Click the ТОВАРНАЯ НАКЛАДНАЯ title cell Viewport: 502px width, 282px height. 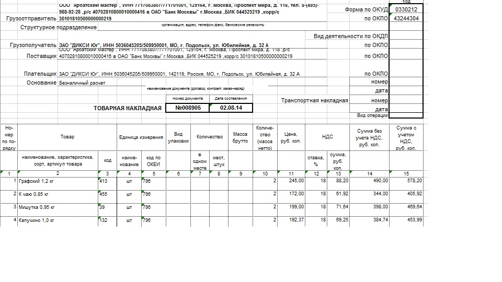(128, 108)
